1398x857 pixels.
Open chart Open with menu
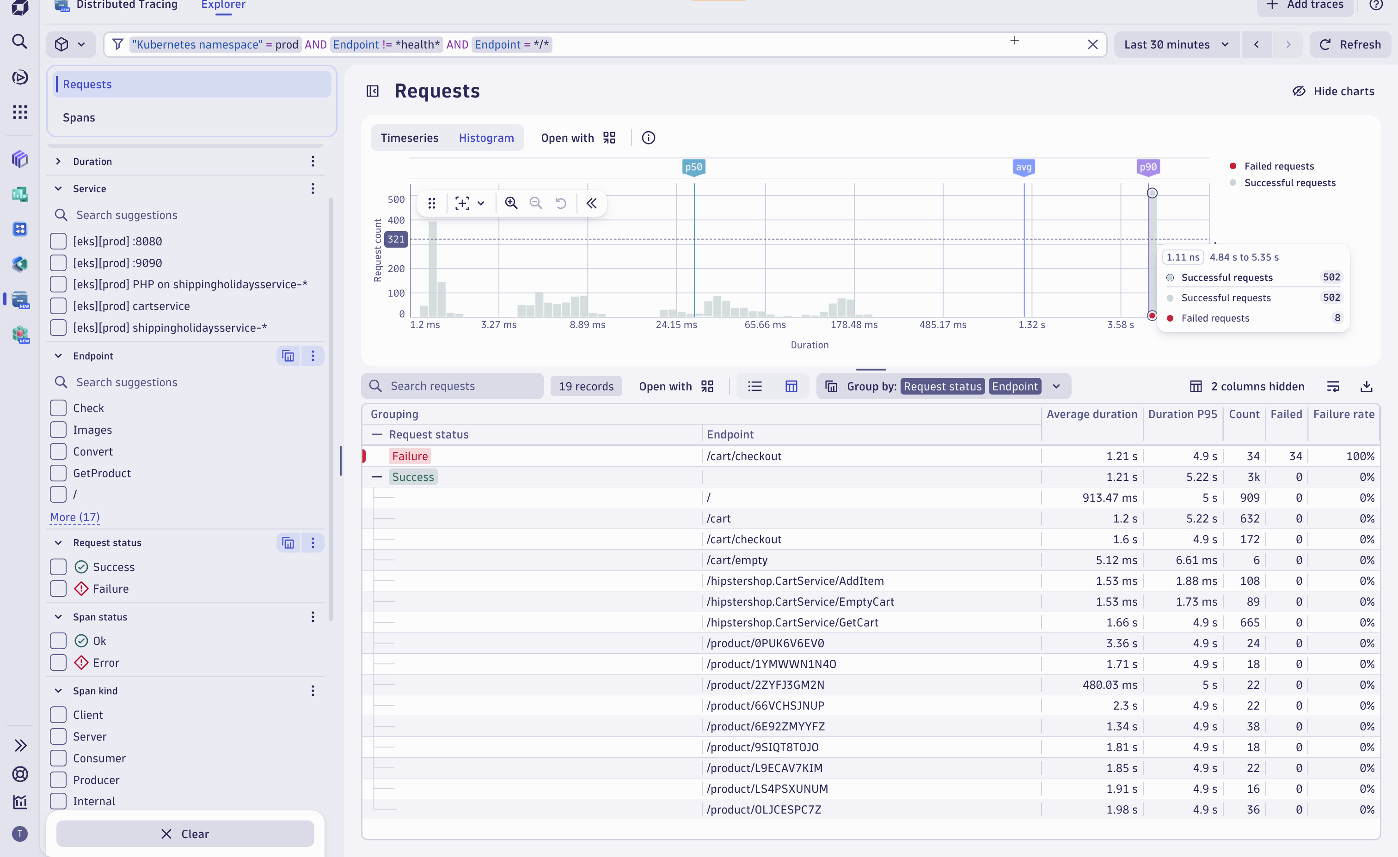578,138
